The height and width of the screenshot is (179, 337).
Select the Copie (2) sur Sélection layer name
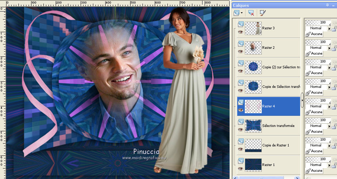click(281, 67)
